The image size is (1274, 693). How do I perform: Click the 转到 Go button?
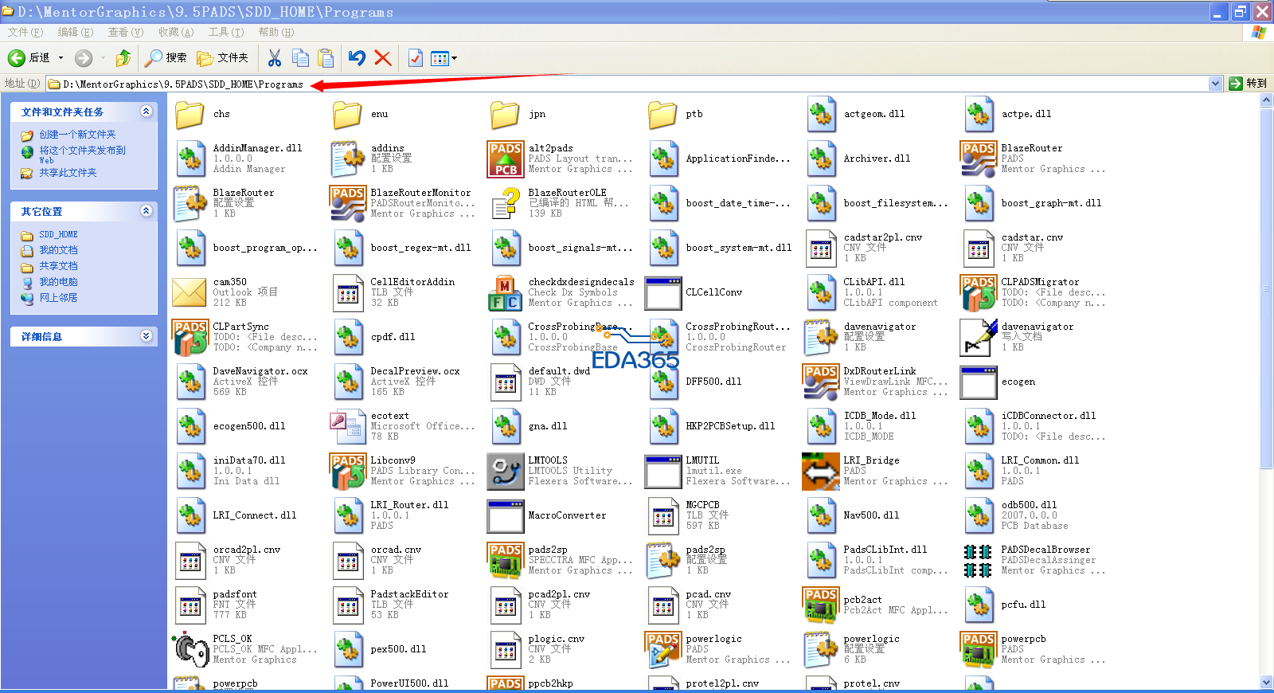[x=1248, y=84]
